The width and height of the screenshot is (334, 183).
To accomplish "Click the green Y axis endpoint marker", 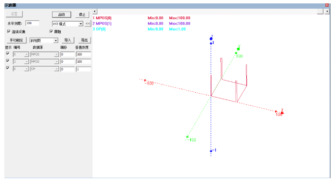I will pos(238,49).
